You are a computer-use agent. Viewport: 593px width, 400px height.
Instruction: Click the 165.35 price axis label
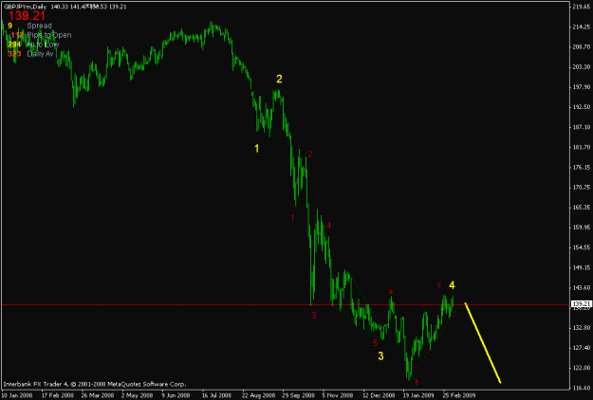[x=582, y=207]
